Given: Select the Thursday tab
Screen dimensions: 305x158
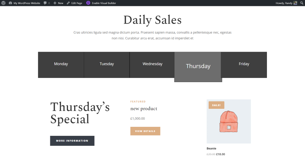Looking at the screenshot, I should coord(198,66).
